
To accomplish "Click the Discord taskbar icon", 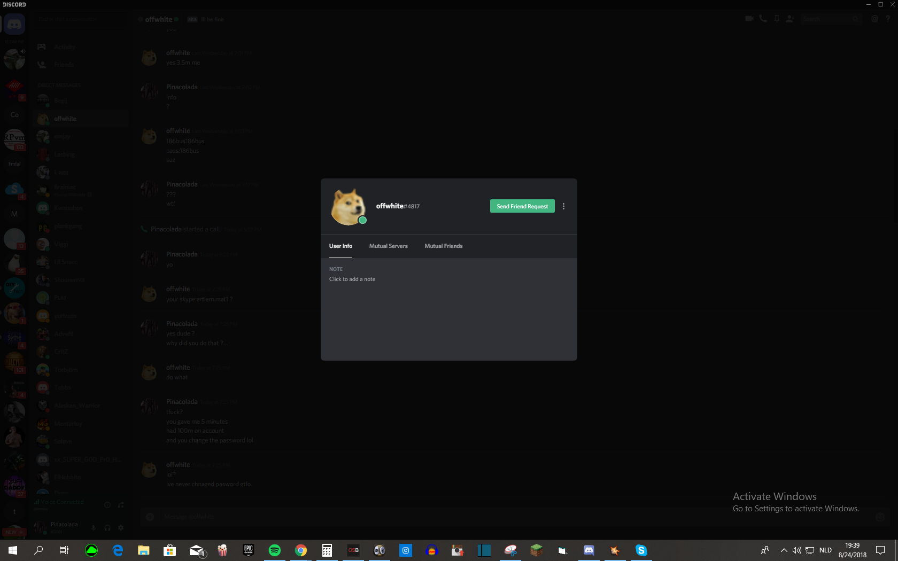I will point(589,550).
